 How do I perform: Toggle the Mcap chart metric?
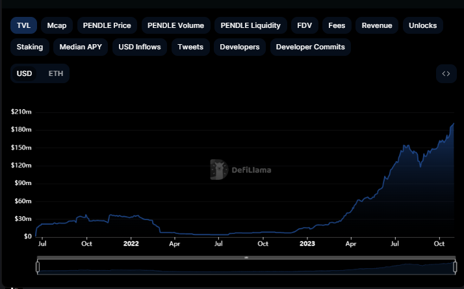(57, 25)
